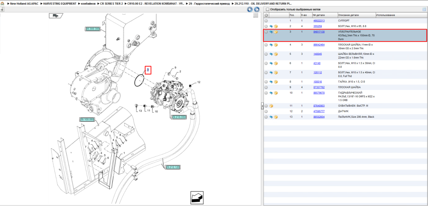Open diagram reference label 29.212.120

click(x=173, y=167)
